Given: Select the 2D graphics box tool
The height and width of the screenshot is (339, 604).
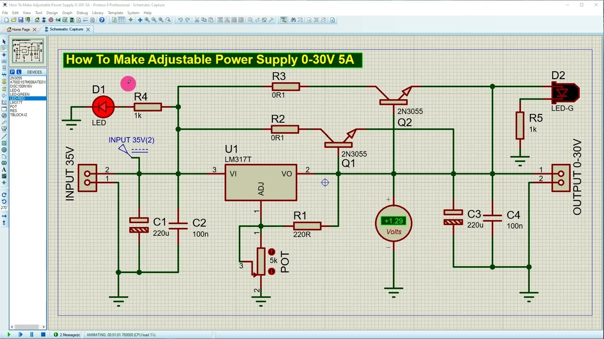Looking at the screenshot, I should click(4, 143).
